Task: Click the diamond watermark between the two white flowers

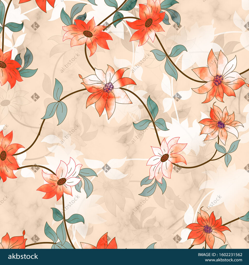Action: 106,168
